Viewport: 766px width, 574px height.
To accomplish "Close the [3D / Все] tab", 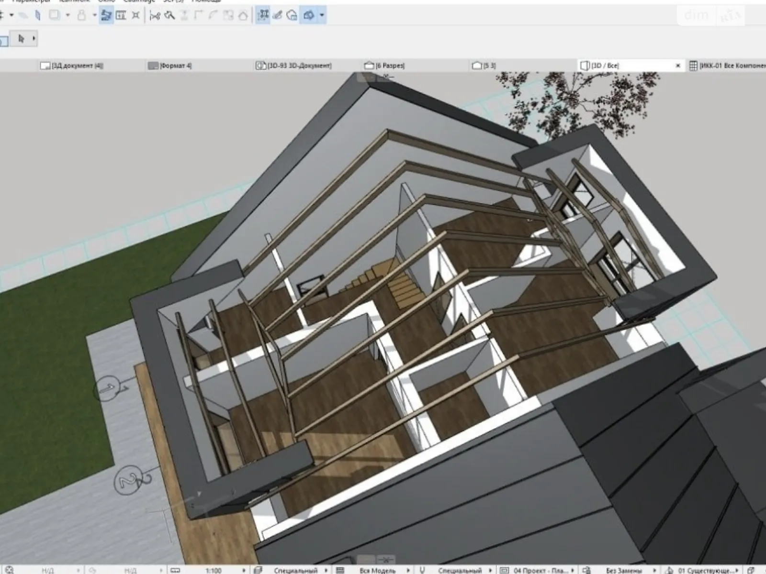I will pyautogui.click(x=678, y=66).
